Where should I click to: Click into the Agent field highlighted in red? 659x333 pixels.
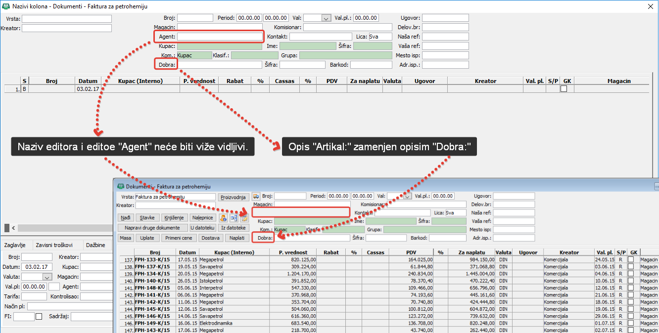pos(220,37)
